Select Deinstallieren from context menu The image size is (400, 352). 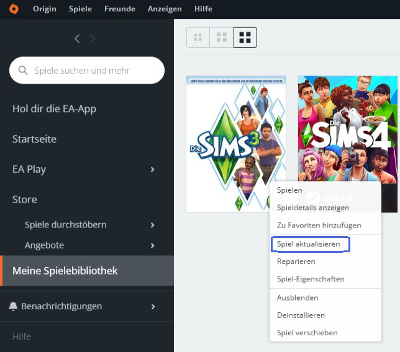click(x=301, y=315)
